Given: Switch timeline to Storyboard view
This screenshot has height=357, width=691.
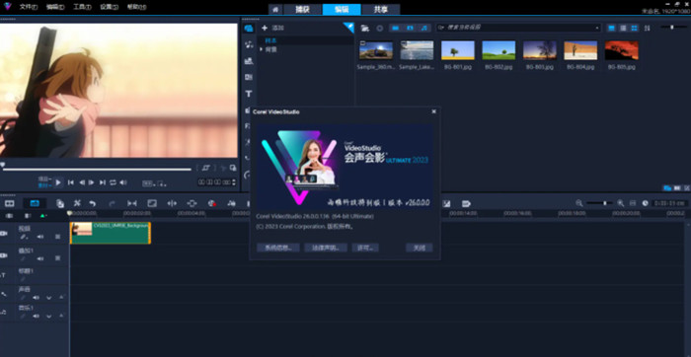Looking at the screenshot, I should tap(9, 203).
